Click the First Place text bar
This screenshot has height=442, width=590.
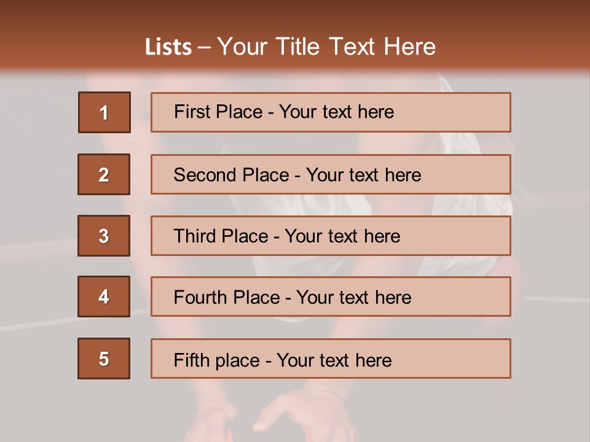coord(331,112)
